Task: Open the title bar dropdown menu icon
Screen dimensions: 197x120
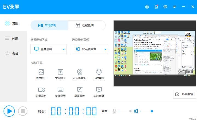Action: coord(174,7)
